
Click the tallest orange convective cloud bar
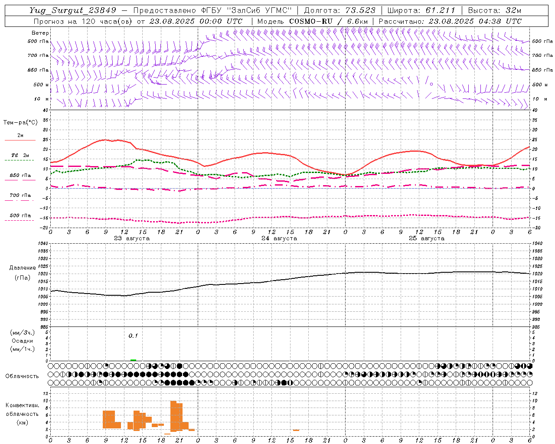pos(173,416)
